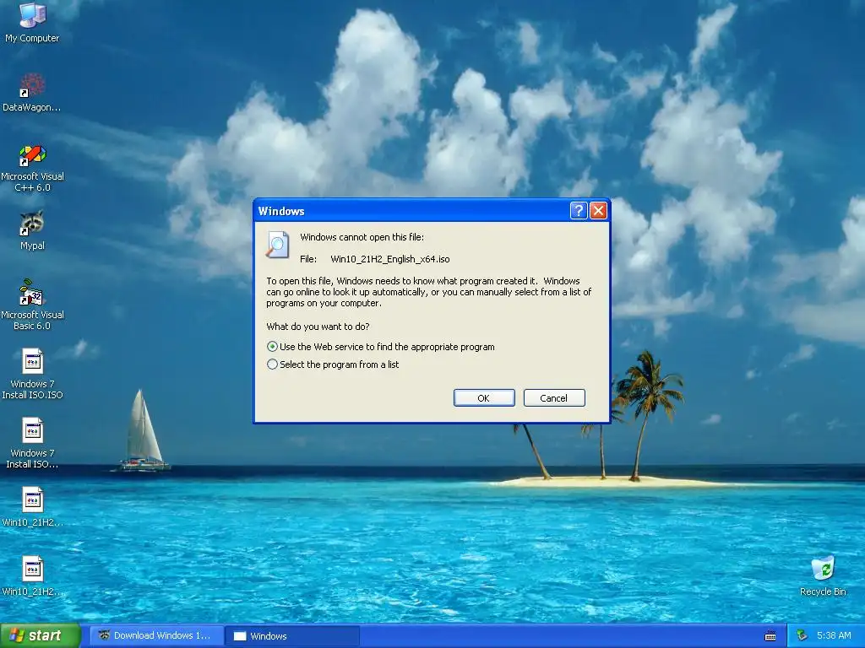Click the keyboard icon beside the system tray
This screenshot has height=648, width=865.
(x=770, y=636)
